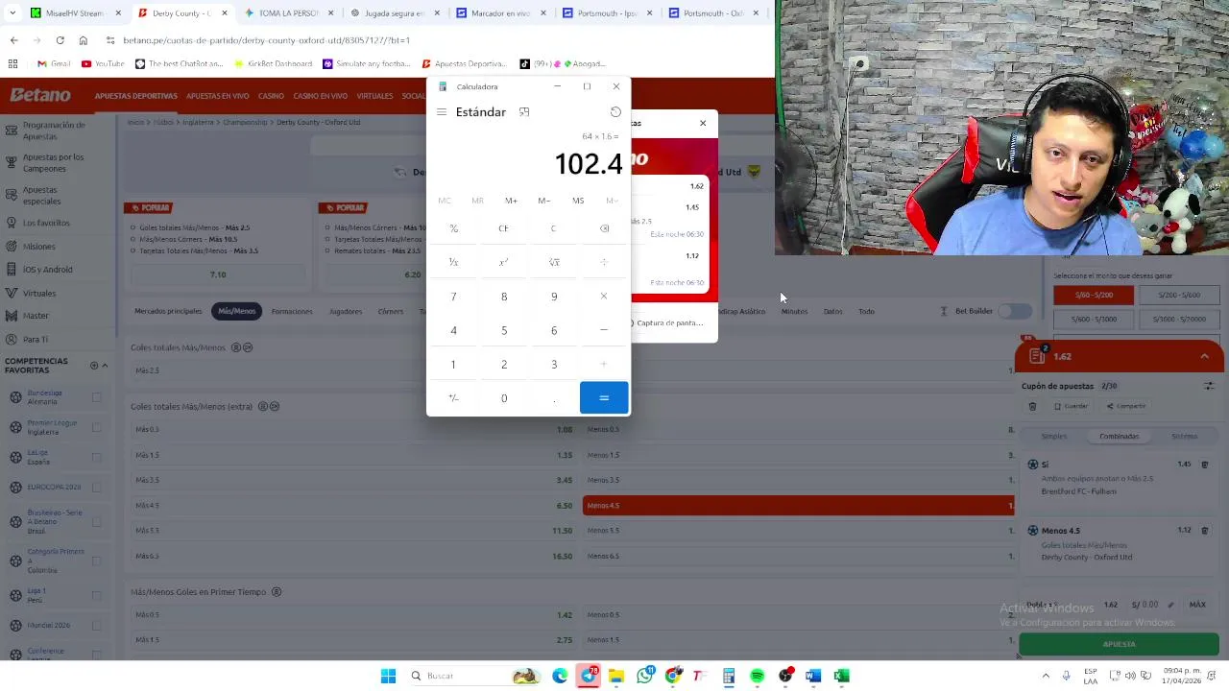The image size is (1229, 691).
Task: Check the Bundesliga Alemania checkbox
Action: coord(96,397)
